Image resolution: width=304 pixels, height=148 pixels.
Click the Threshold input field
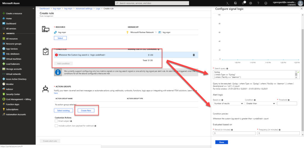(x=287, y=103)
